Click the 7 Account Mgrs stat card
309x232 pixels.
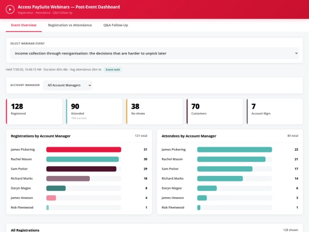coord(275,112)
